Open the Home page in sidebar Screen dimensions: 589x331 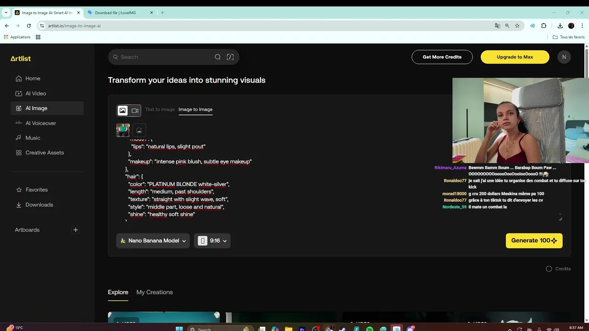click(47, 79)
